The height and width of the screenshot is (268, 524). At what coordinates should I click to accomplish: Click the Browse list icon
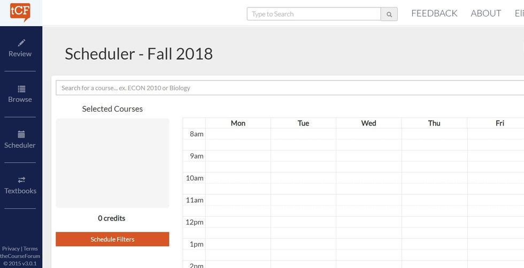pos(21,89)
